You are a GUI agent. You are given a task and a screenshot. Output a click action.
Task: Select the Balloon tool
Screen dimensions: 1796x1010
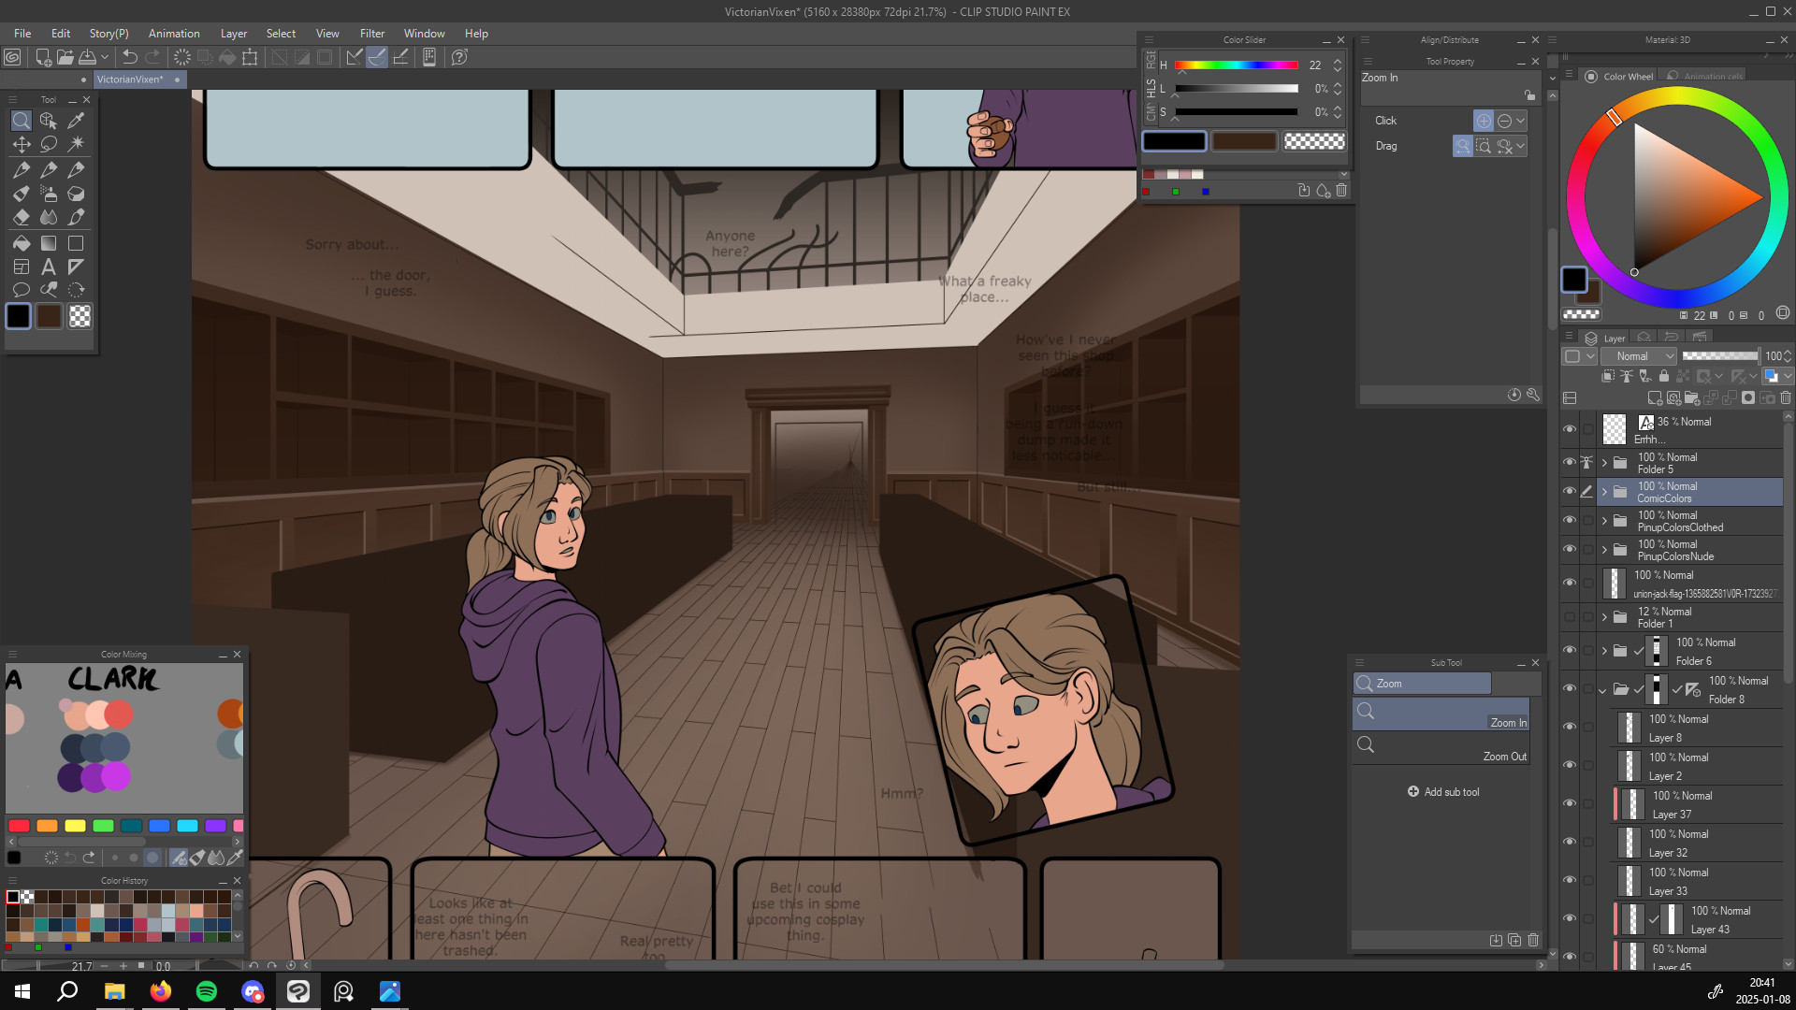click(21, 290)
